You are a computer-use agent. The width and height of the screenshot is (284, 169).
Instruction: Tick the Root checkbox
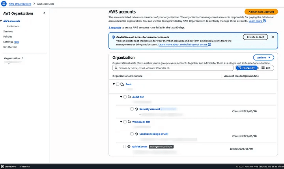coord(118,84)
